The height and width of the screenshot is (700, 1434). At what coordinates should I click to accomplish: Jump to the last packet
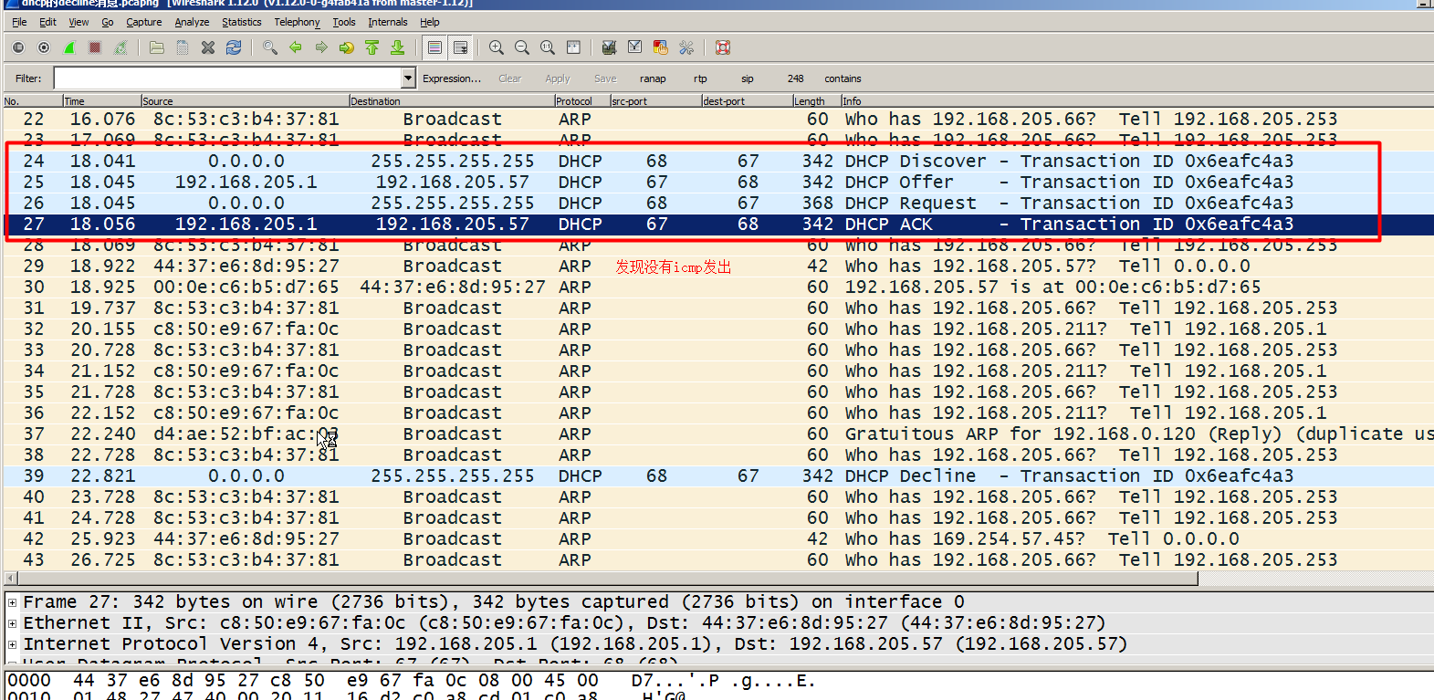398,47
